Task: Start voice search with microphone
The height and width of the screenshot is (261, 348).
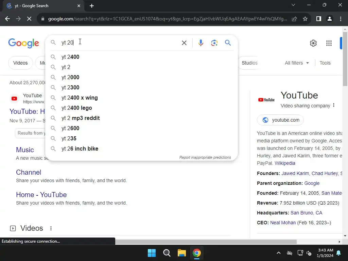Action: 201,42
